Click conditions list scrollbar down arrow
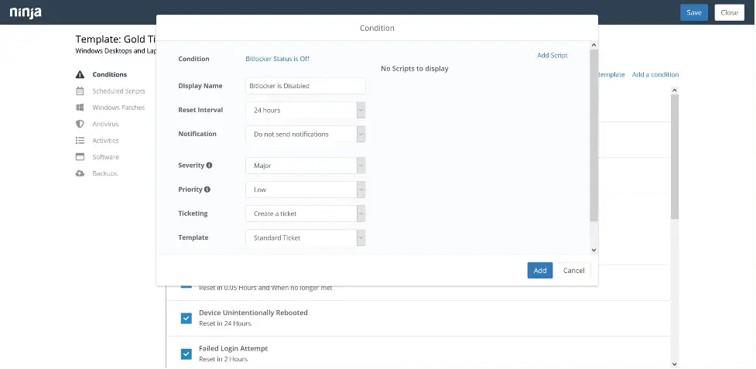This screenshot has height=369, width=756. 675,364
